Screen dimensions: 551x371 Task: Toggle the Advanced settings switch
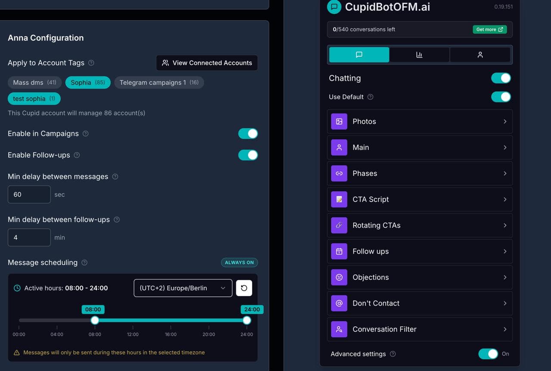488,354
